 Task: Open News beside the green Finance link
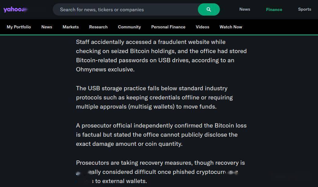click(245, 9)
